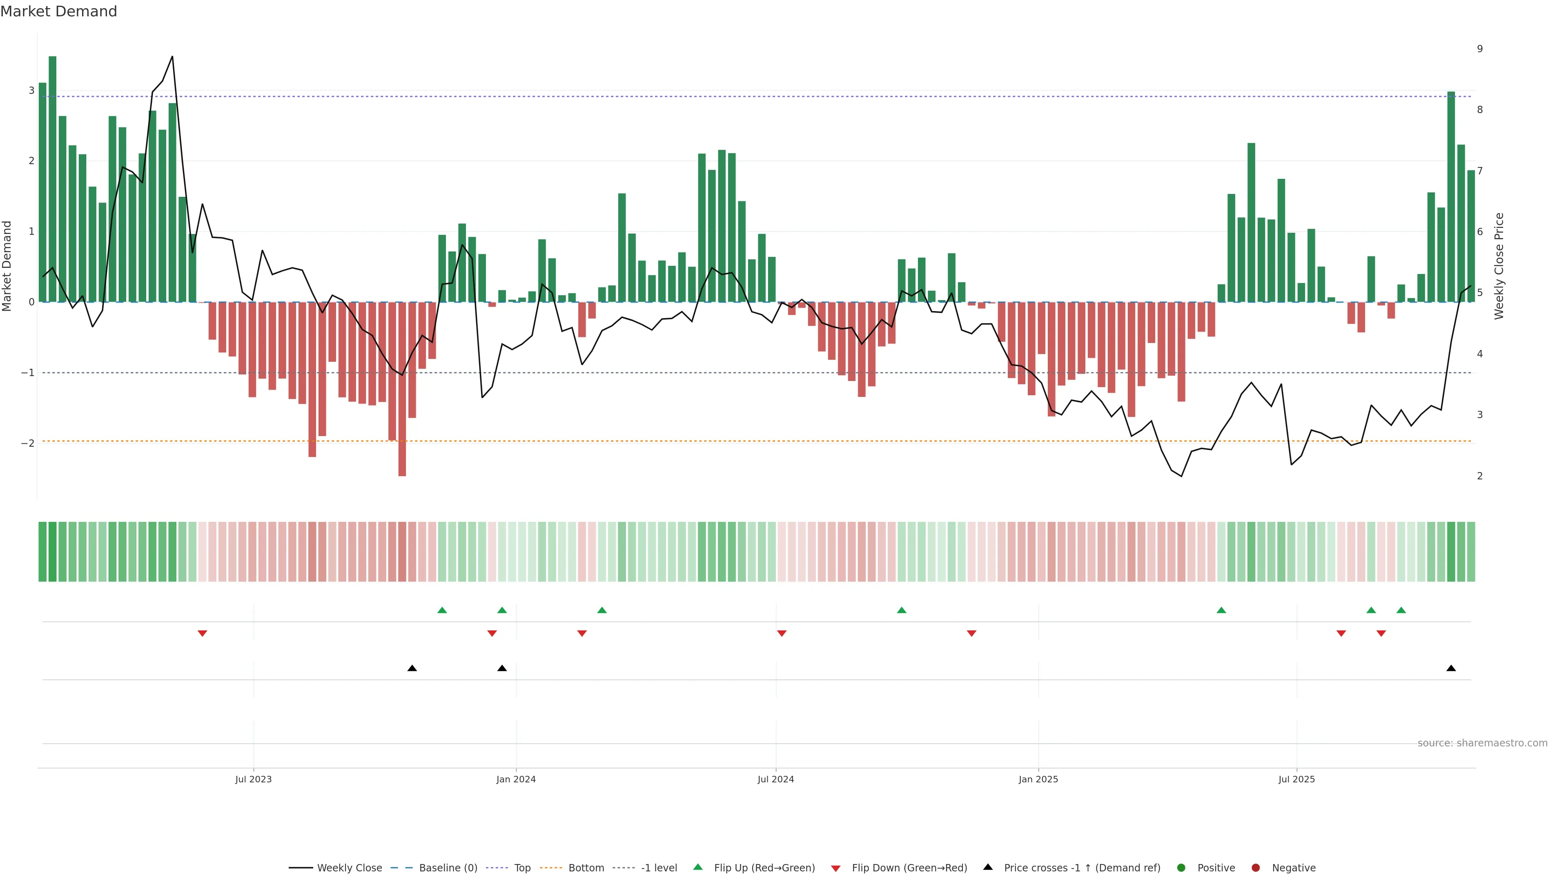Click the rightmost black price-cross triangle marker
1568x882 pixels.
[x=1451, y=668]
